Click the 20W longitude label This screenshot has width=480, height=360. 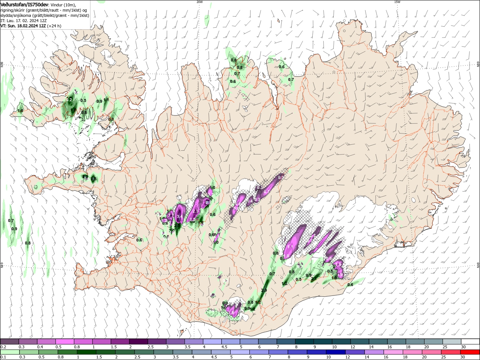pyautogui.click(x=199, y=2)
